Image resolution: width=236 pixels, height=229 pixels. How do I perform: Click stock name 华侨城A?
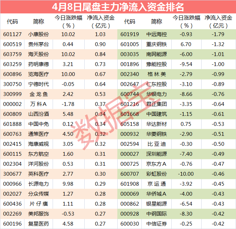[156, 194]
